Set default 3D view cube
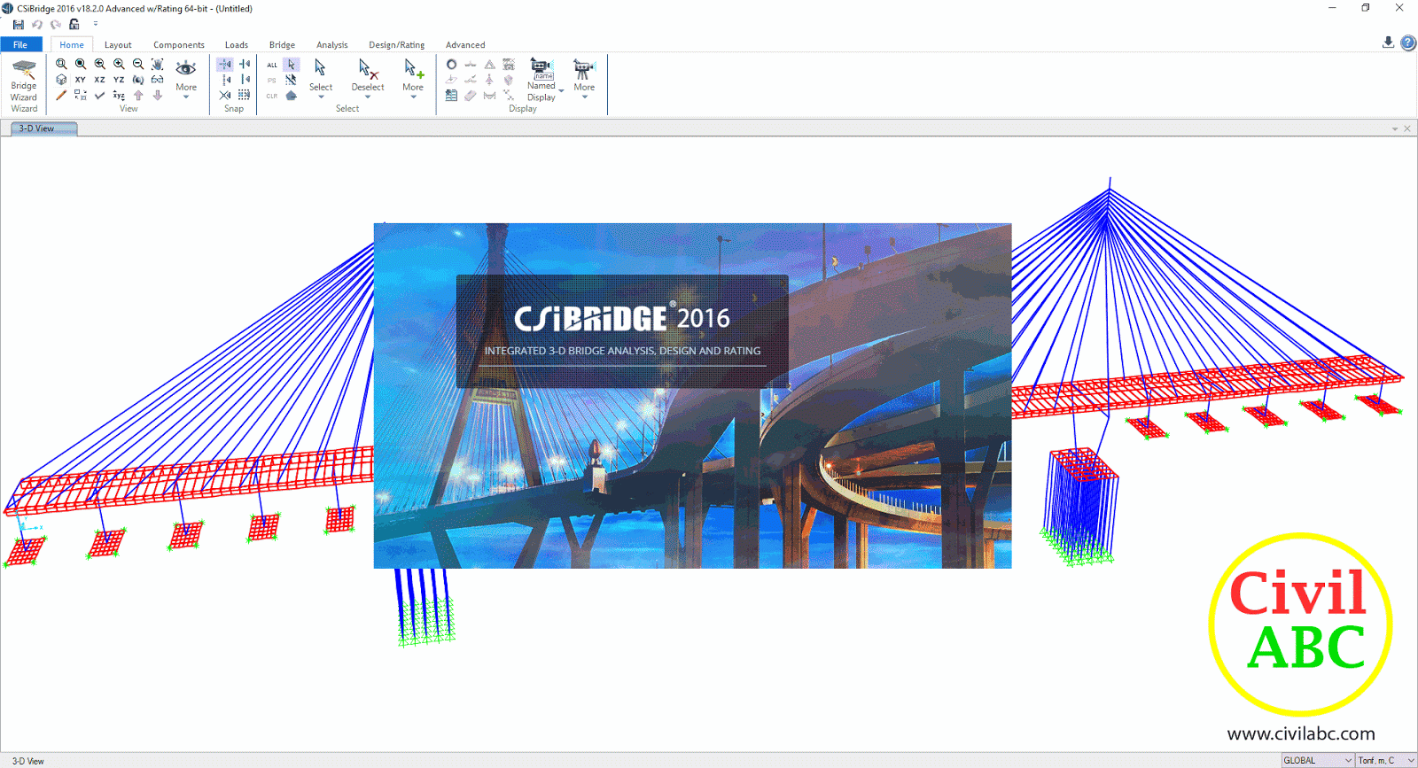 point(61,80)
